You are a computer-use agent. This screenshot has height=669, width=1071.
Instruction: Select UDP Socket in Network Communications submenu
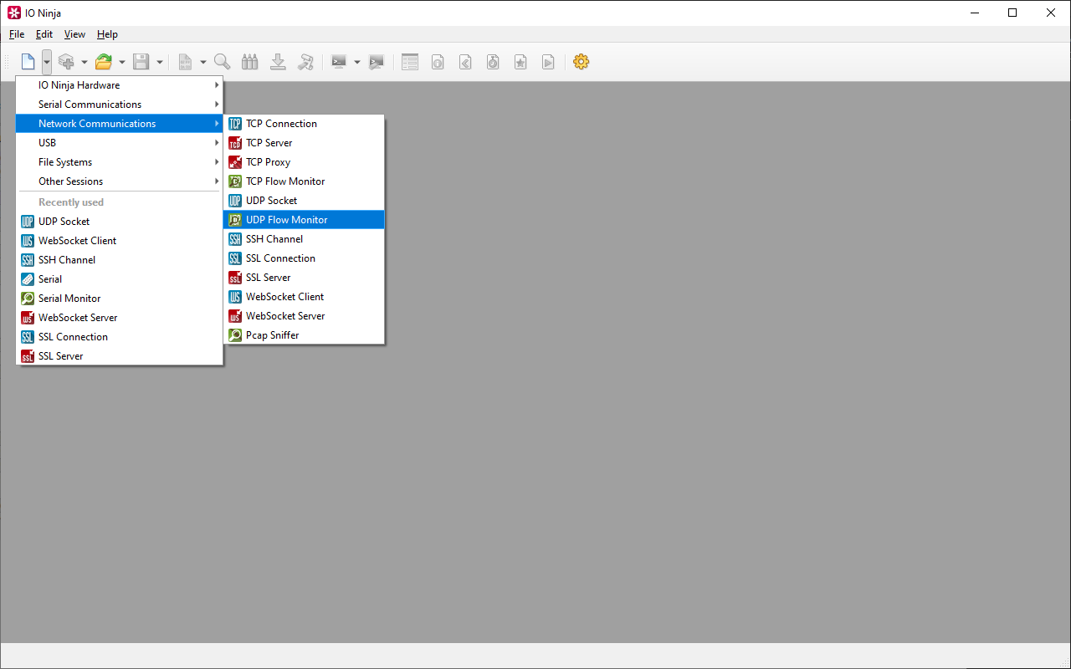point(304,201)
